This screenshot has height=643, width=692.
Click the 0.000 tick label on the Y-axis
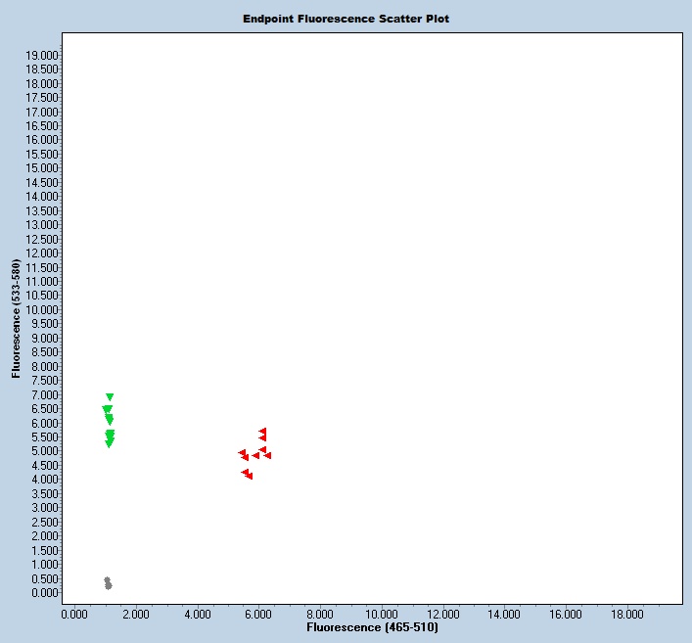[45, 592]
